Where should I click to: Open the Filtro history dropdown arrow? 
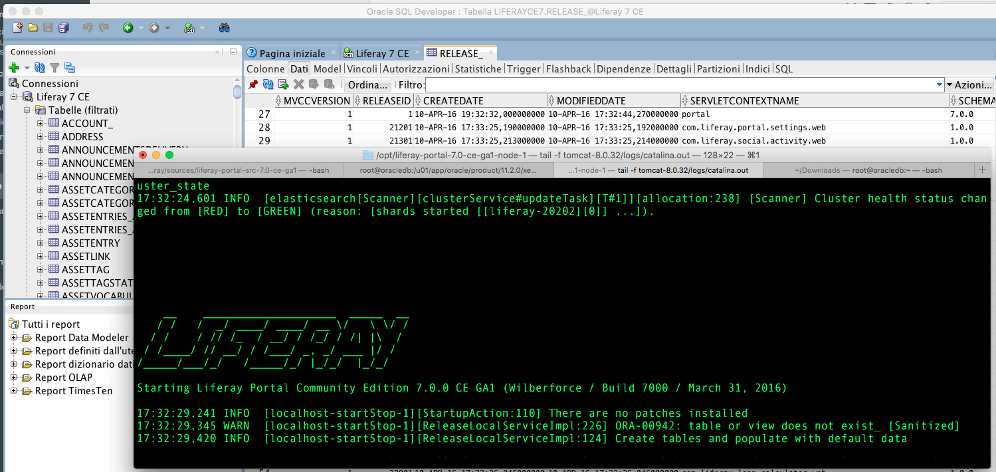click(x=940, y=85)
